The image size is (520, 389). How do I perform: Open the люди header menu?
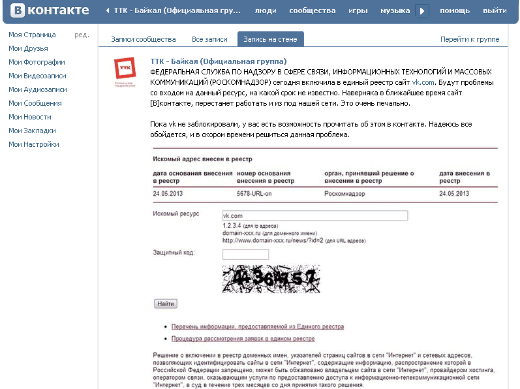[x=266, y=10]
